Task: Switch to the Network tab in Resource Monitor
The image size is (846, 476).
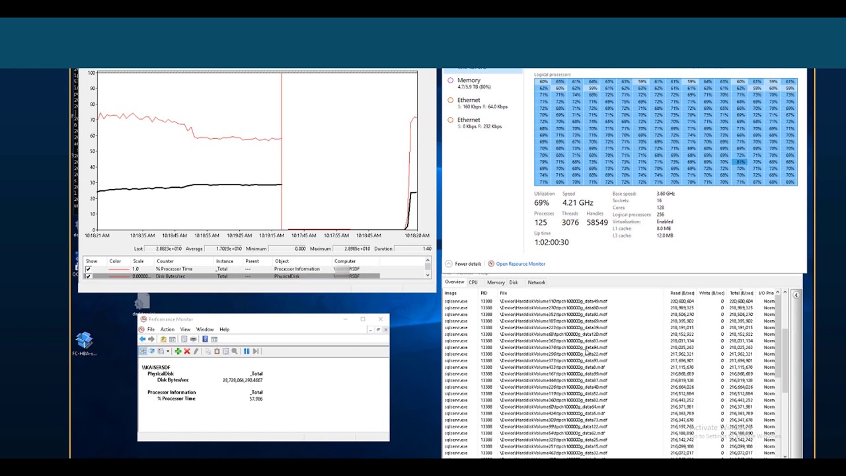Action: 537,282
